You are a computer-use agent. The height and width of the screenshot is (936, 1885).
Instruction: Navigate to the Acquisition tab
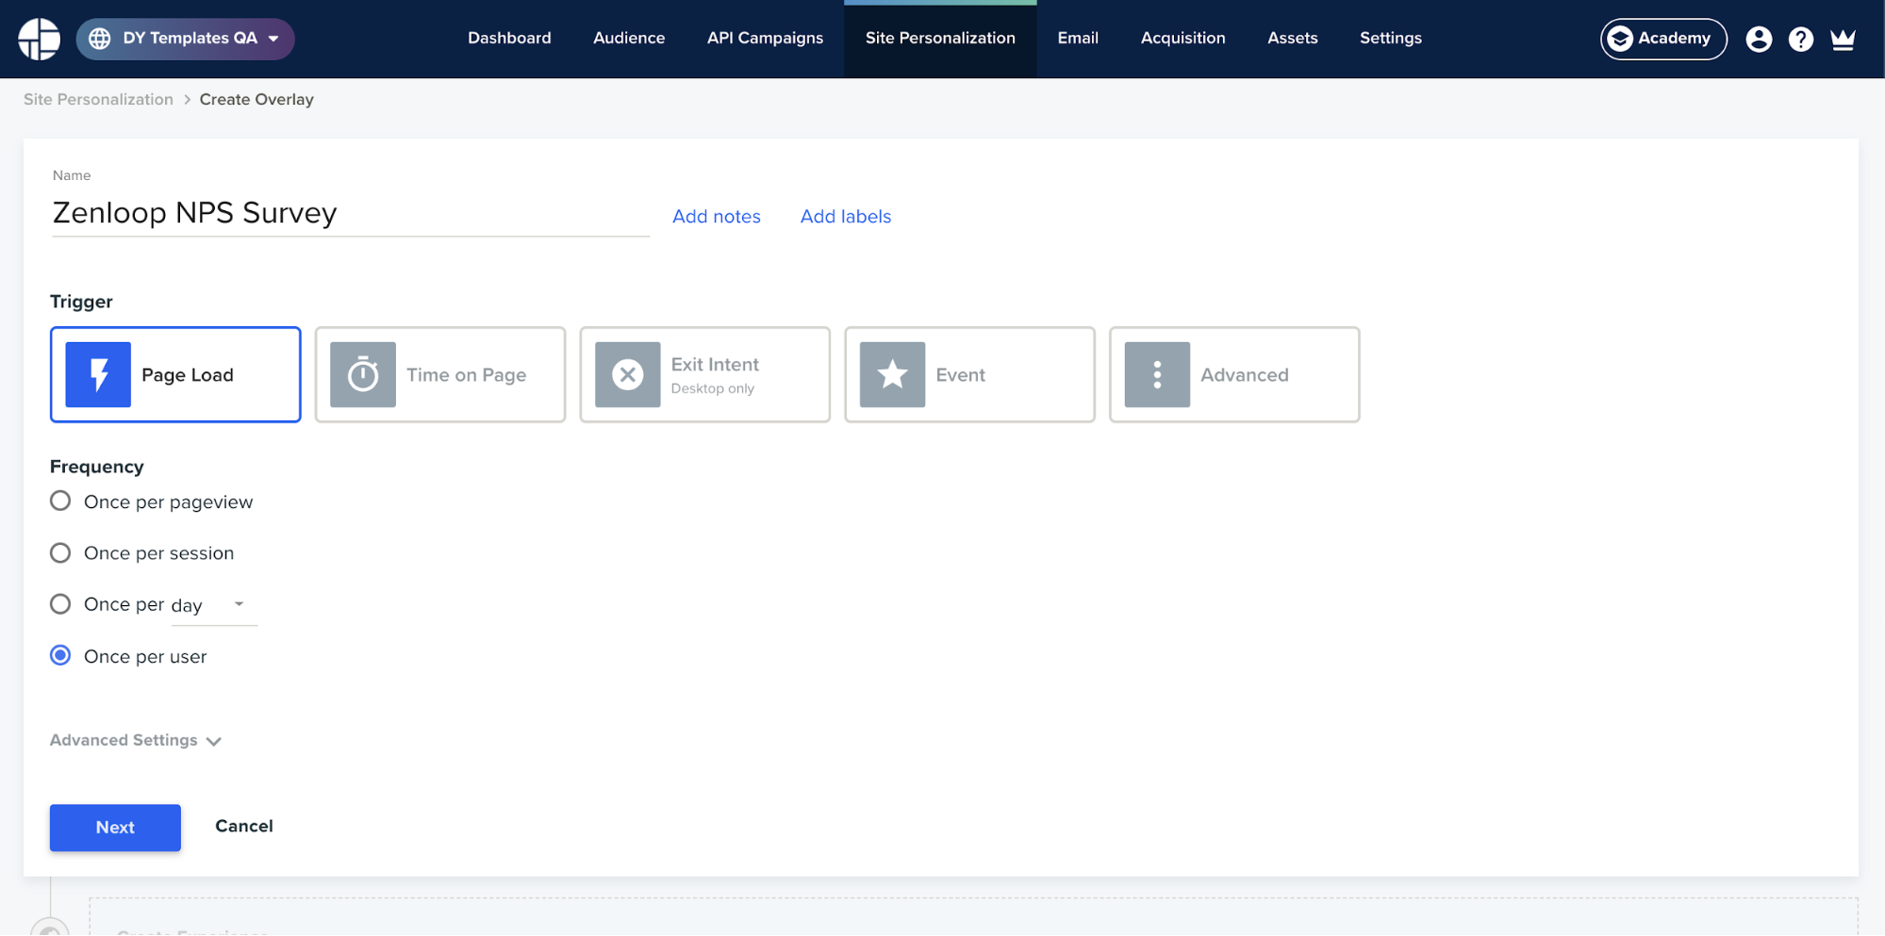click(x=1182, y=39)
